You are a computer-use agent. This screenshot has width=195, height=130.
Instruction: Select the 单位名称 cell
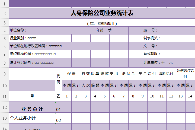point(32,30)
